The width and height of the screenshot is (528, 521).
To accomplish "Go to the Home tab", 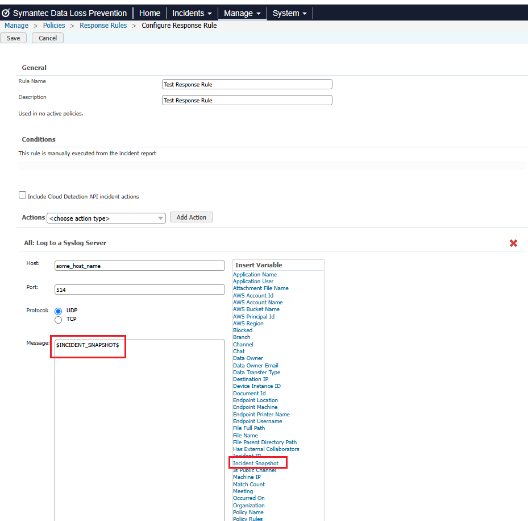I will (150, 13).
